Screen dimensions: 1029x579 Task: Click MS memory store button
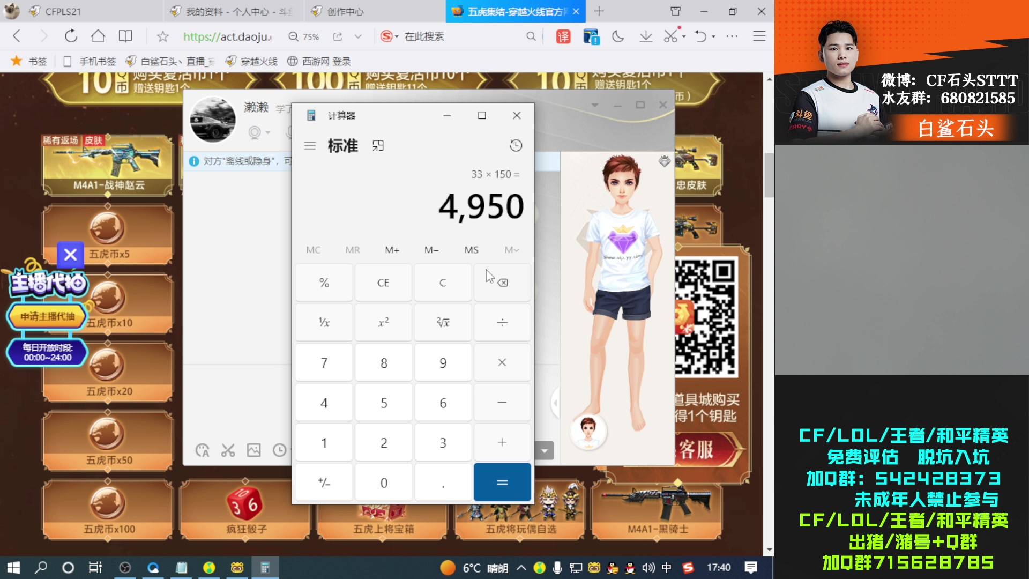click(x=471, y=250)
